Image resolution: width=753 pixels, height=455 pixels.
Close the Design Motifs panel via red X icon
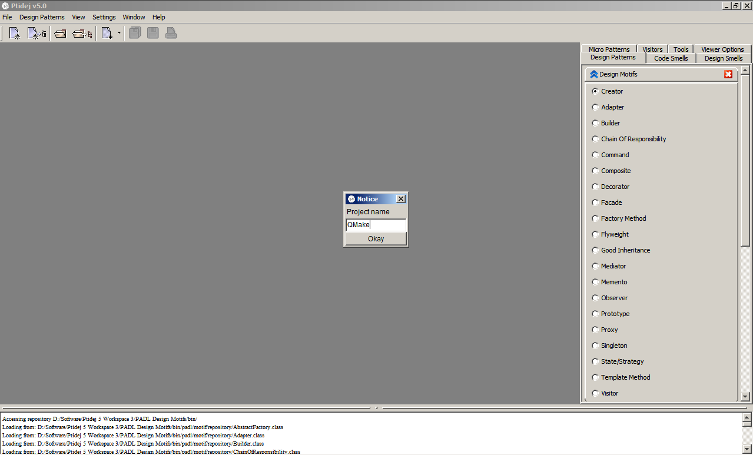[728, 74]
